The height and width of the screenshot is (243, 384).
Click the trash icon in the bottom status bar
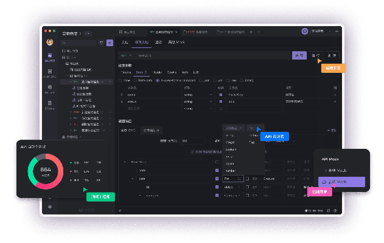click(329, 210)
